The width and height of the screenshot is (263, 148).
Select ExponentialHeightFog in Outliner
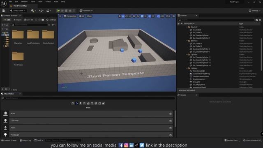201,74
